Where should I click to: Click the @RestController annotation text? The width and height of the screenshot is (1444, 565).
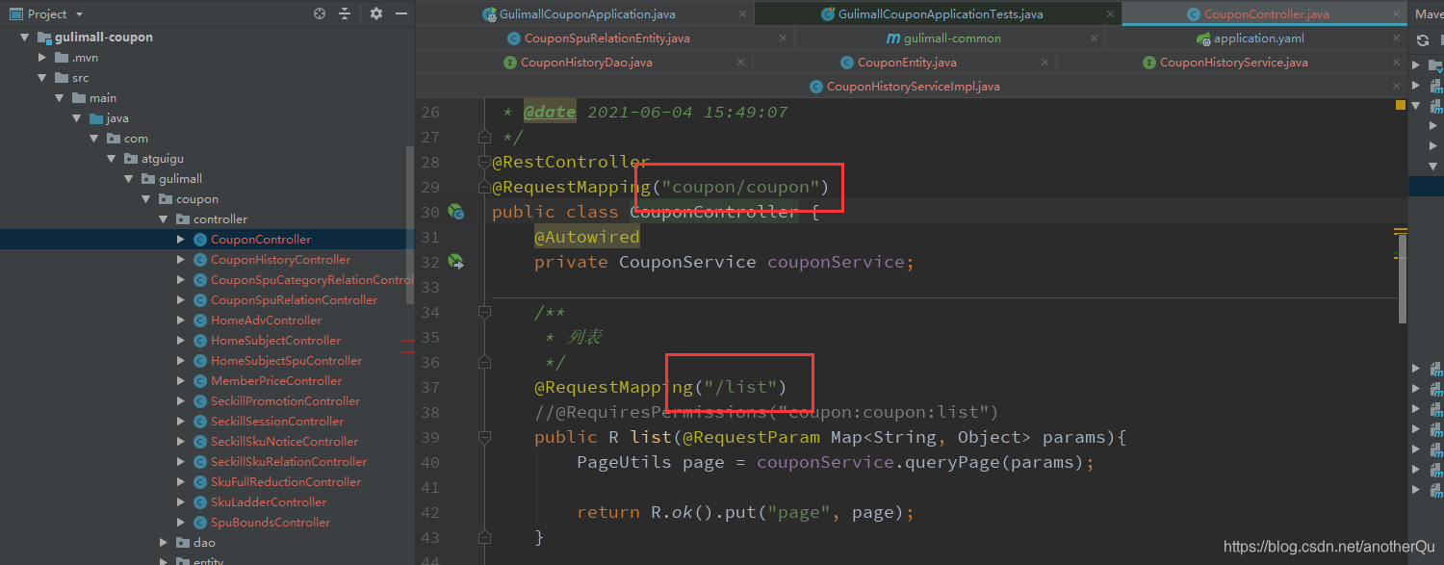pos(571,162)
